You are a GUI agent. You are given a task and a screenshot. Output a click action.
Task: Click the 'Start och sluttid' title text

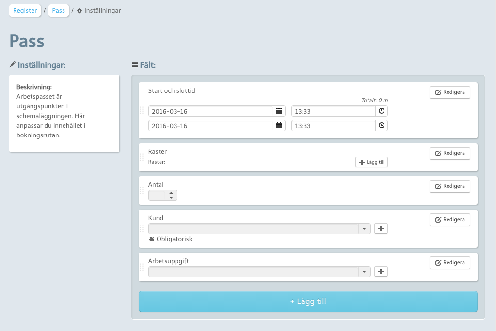pyautogui.click(x=172, y=91)
